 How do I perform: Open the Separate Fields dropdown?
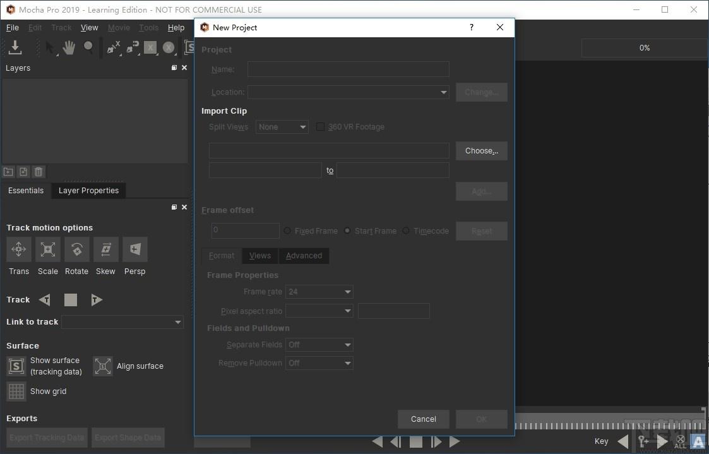point(319,345)
